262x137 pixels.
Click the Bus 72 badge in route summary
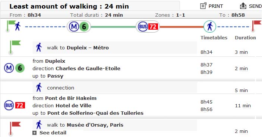point(148,26)
